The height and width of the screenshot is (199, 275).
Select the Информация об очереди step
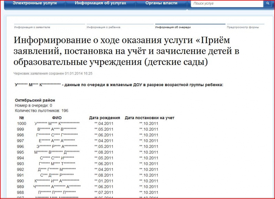click(173, 27)
